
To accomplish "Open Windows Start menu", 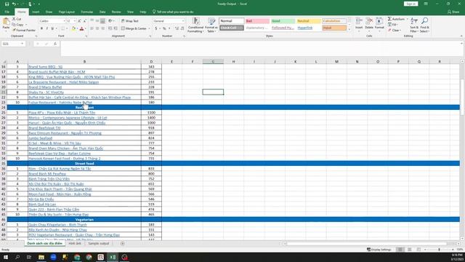I will tap(6, 257).
